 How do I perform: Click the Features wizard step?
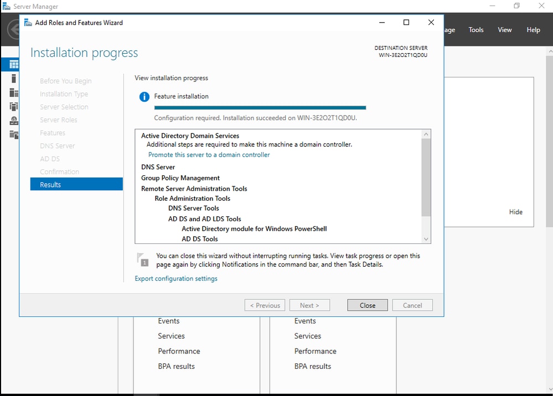53,133
